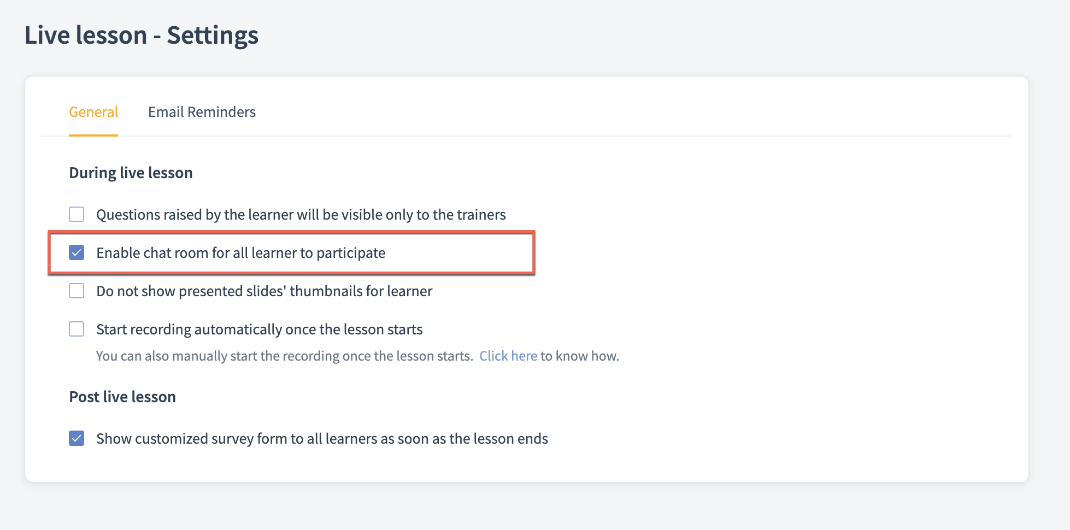The width and height of the screenshot is (1070, 530).
Task: Click the 'Do not show presented slides' label
Action: pyautogui.click(x=264, y=291)
